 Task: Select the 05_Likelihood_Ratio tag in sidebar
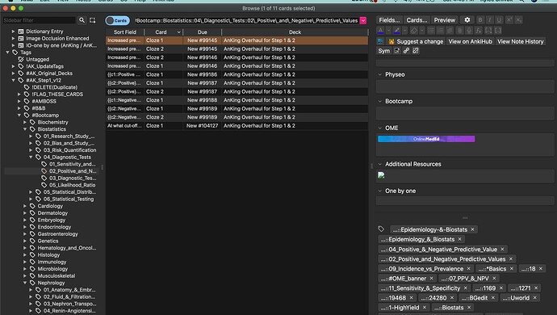pyautogui.click(x=73, y=185)
